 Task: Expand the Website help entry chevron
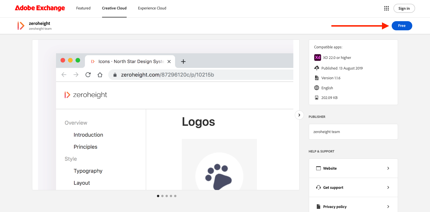(388, 168)
